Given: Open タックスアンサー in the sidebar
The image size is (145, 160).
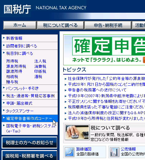Looking at the screenshot, I should tap(20, 111).
